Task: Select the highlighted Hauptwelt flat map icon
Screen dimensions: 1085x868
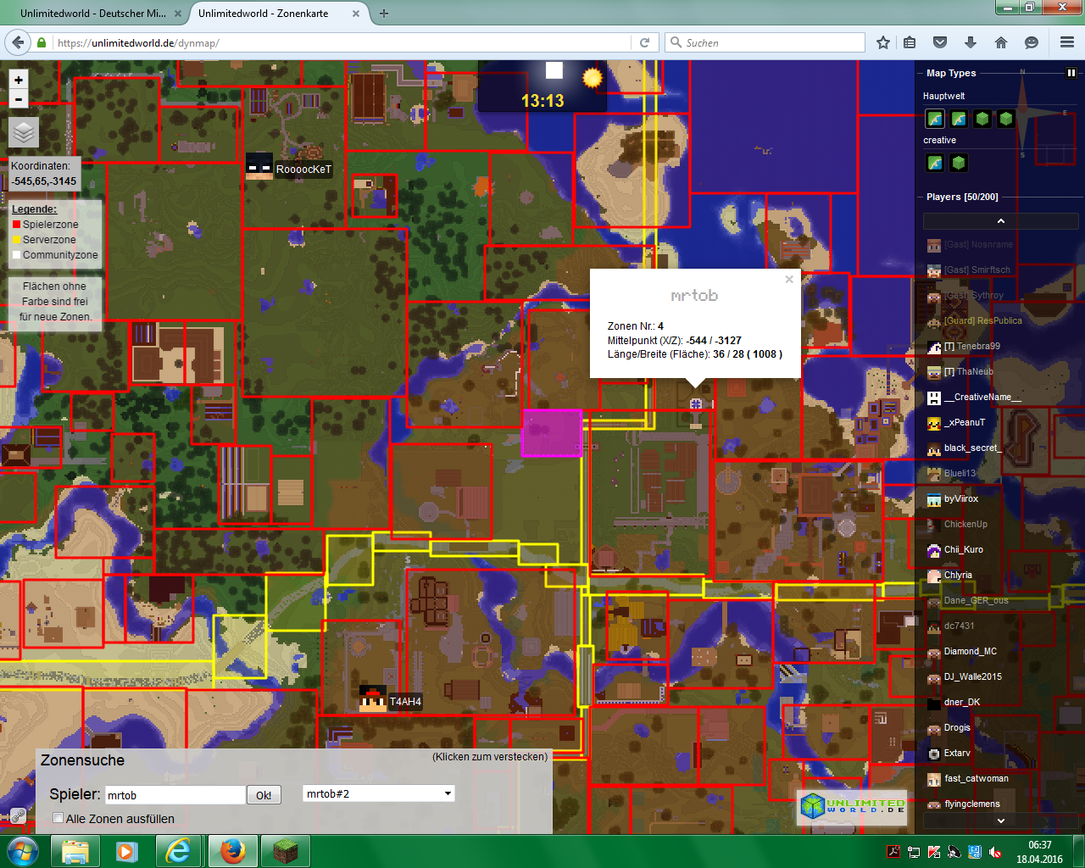Action: 935,119
